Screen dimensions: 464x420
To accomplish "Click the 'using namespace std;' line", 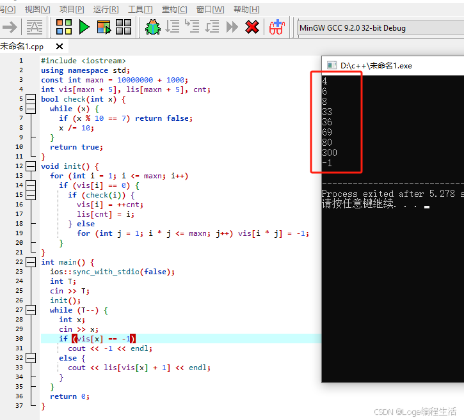I will [86, 70].
